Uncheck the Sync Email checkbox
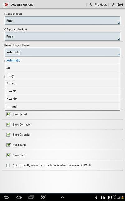The height and width of the screenshot is (201, 125). coord(8,114)
